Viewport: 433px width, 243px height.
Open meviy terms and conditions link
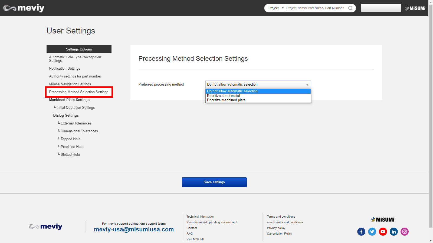click(285, 222)
